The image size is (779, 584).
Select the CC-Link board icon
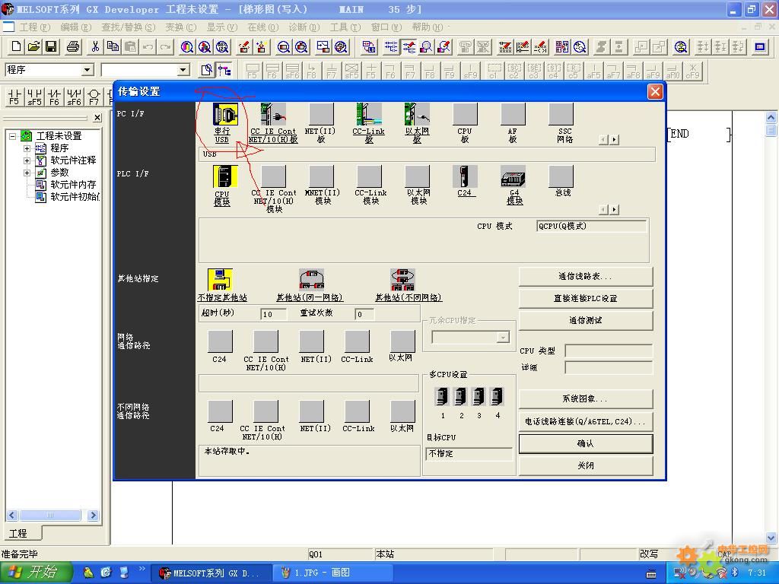369,115
